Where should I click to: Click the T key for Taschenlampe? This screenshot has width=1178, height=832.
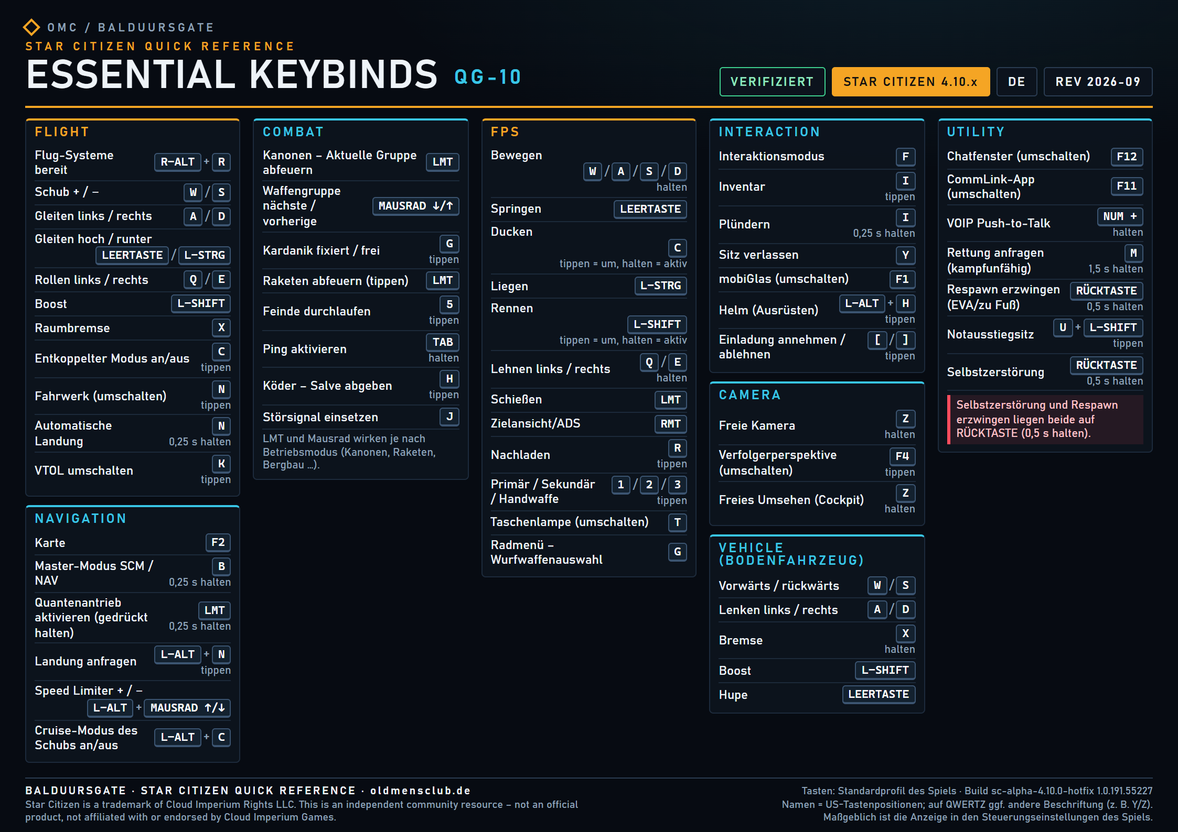pos(678,522)
